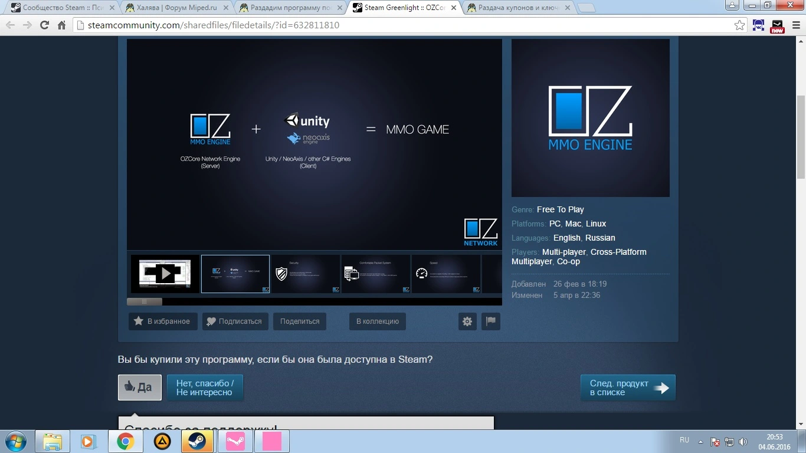Screen dimensions: 806x453
Task: Open the Windows Start menu
Action: 16,441
